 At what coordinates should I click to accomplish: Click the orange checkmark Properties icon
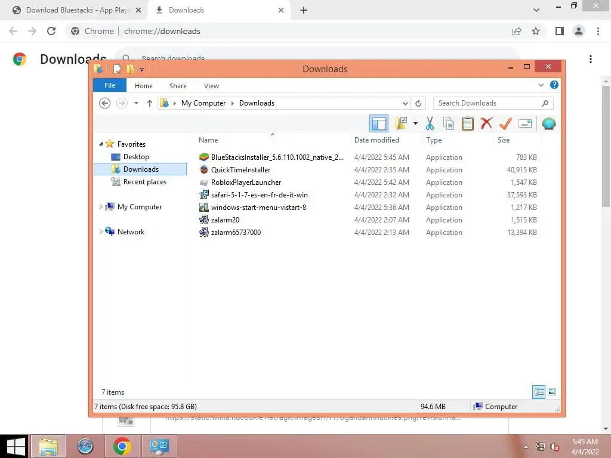[x=505, y=123]
